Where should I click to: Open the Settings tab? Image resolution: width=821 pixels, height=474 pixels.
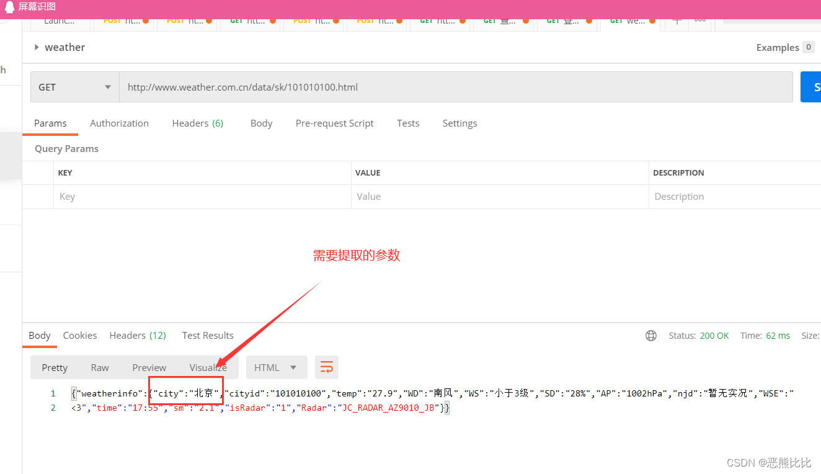[x=460, y=123]
